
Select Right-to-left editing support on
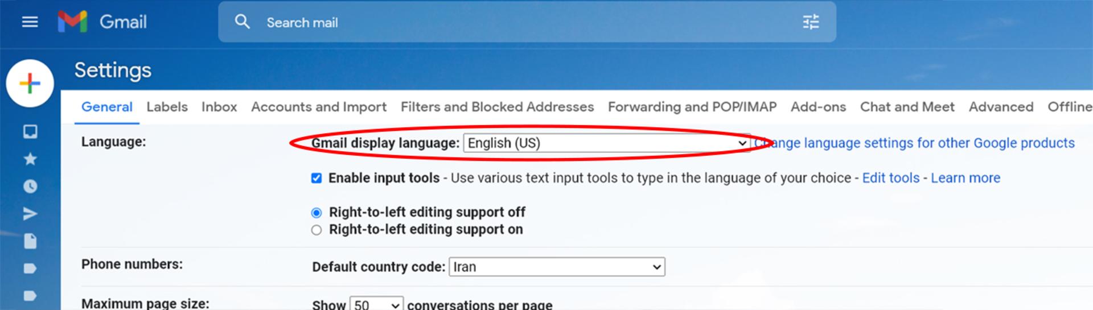tap(317, 230)
